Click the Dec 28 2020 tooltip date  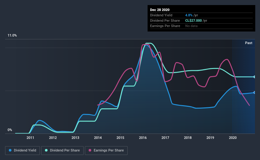pyautogui.click(x=160, y=10)
